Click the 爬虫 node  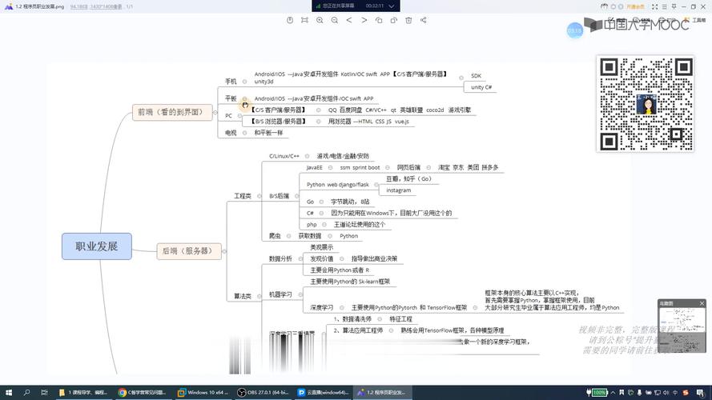tap(275, 236)
